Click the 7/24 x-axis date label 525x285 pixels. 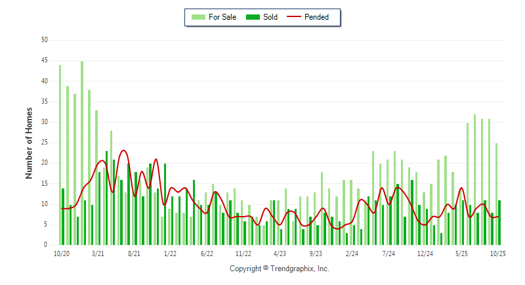pos(388,253)
